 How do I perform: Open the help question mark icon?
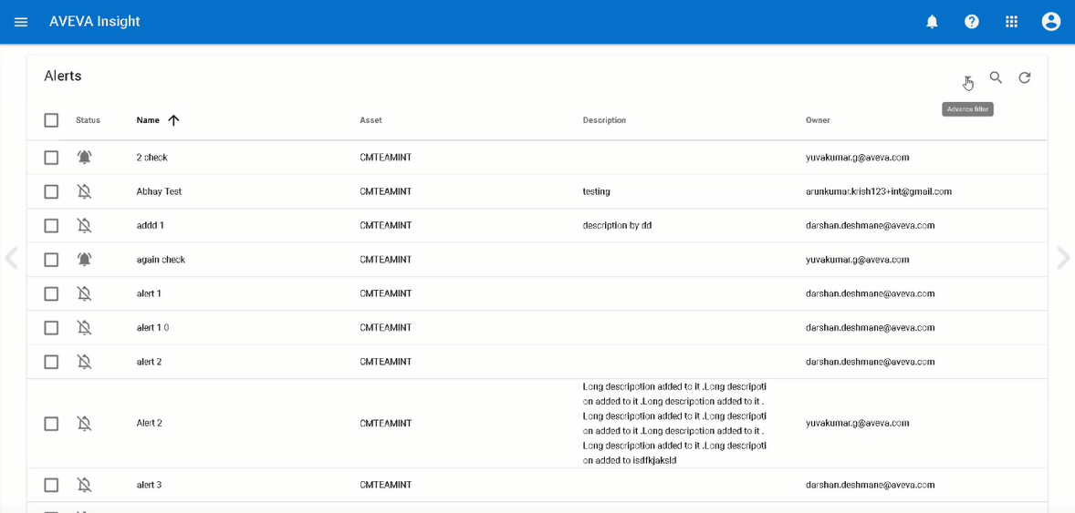(971, 22)
